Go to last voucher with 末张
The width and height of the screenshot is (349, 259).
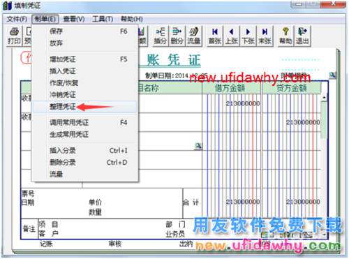click(265, 36)
